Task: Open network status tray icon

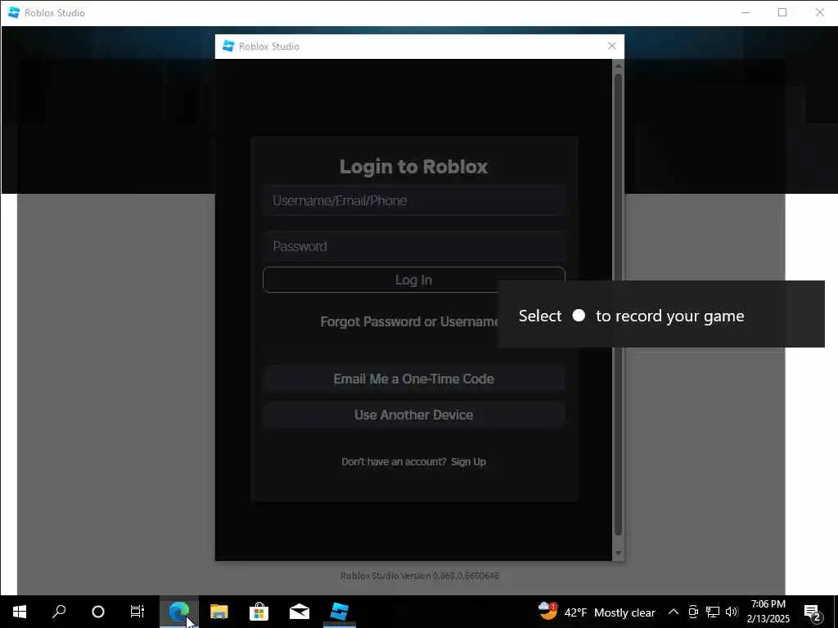Action: click(x=713, y=612)
